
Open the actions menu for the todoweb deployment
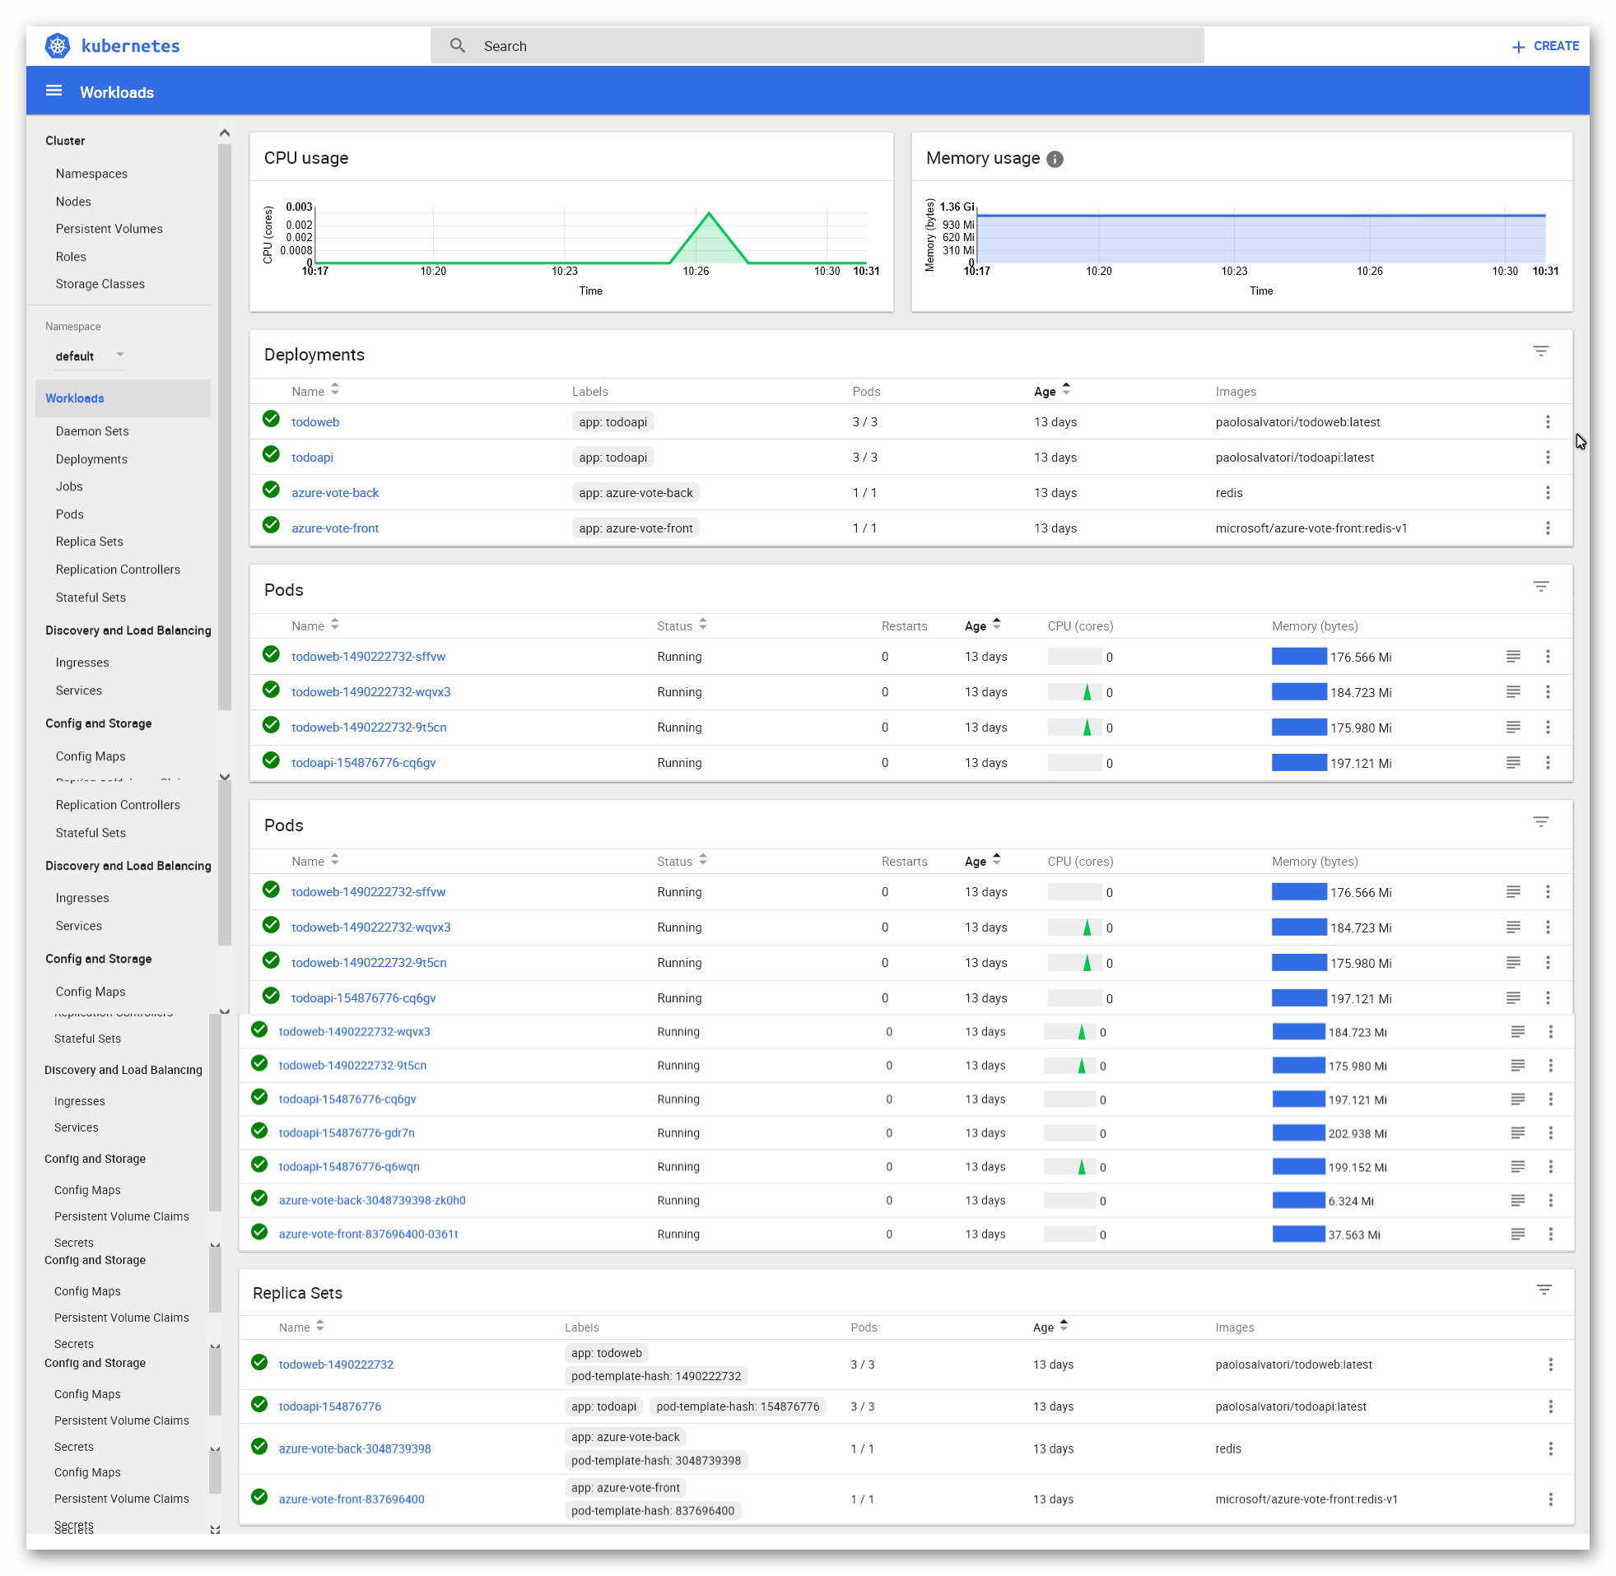(x=1547, y=422)
